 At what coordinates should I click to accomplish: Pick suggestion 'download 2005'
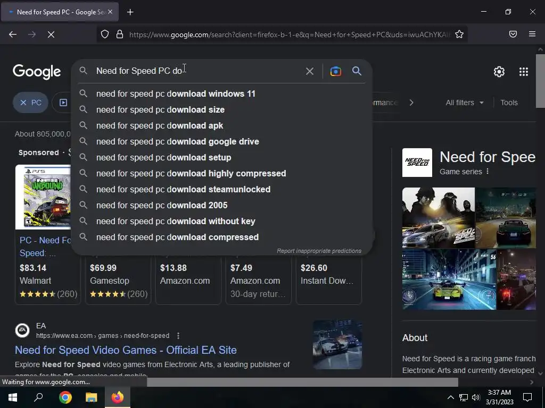[222, 206]
